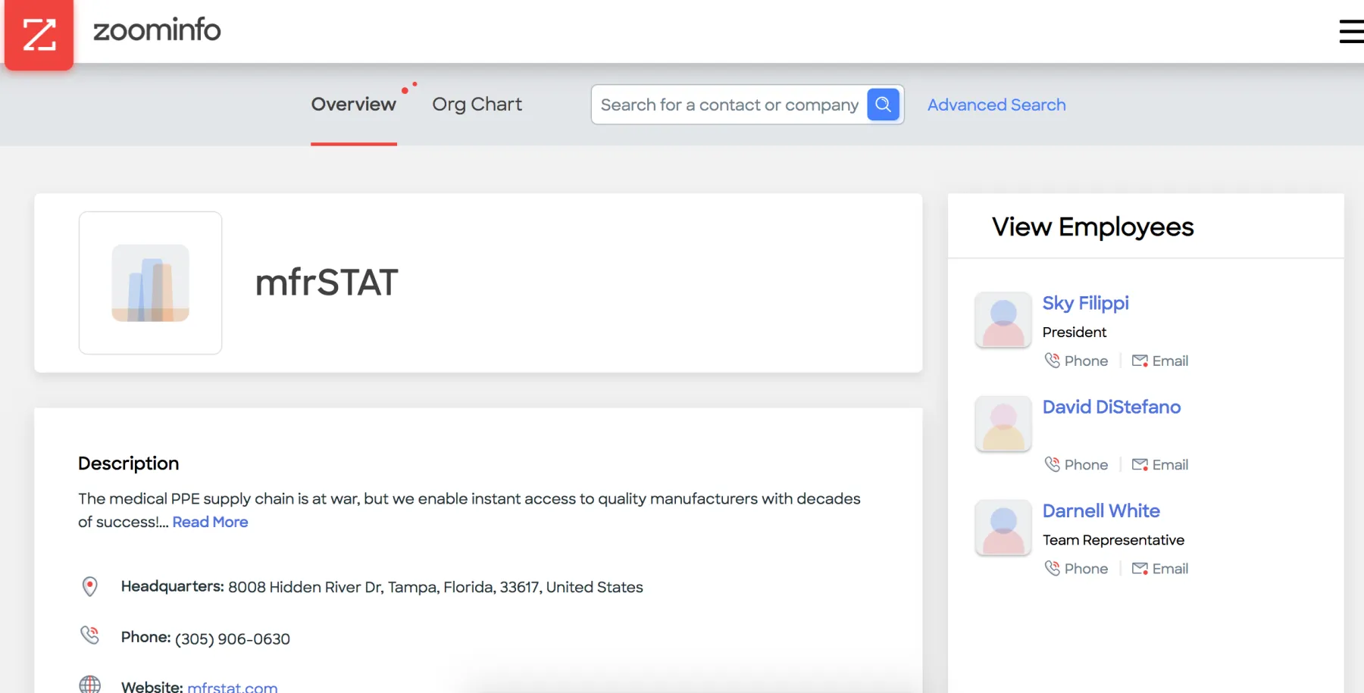
Task: Open the mfrstat.com website link
Action: tap(232, 687)
